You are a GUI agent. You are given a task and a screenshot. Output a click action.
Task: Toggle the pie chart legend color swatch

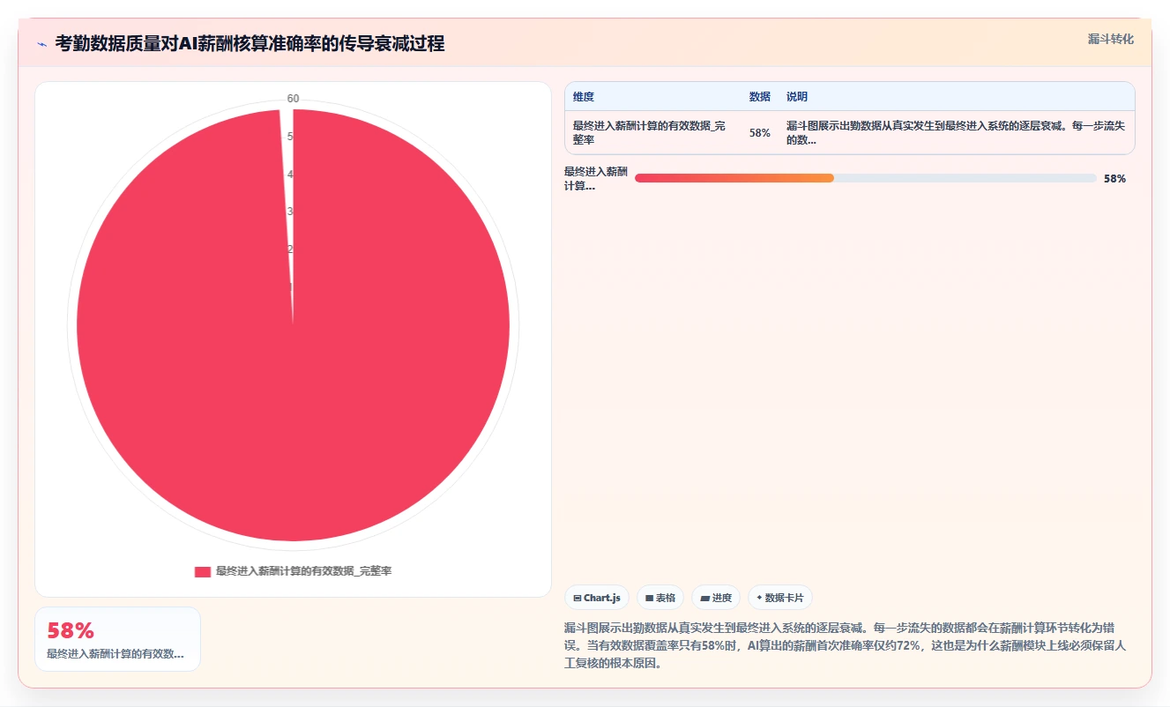203,571
